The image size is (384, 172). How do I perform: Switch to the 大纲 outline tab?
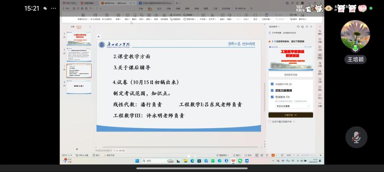72,27
